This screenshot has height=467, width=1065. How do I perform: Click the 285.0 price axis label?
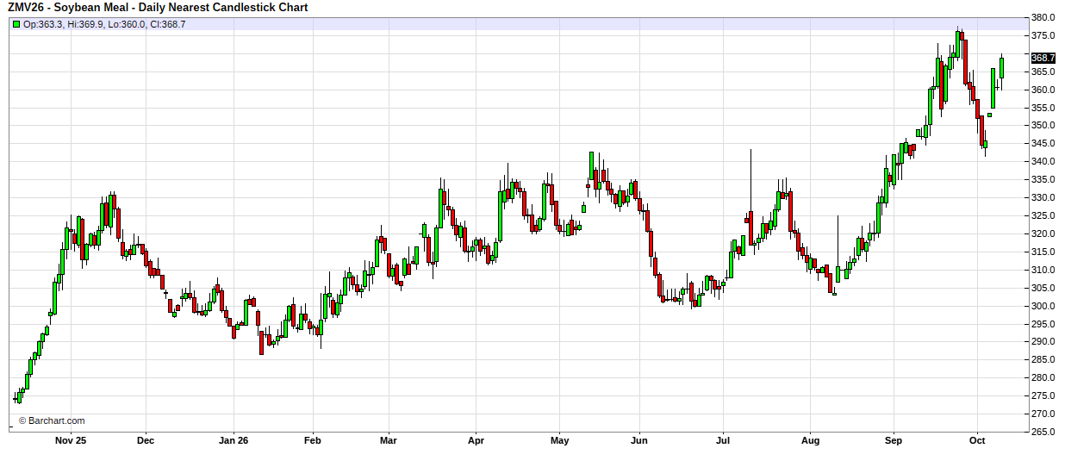point(1043,359)
